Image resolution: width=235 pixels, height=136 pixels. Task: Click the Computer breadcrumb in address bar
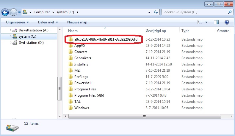coord(42,12)
